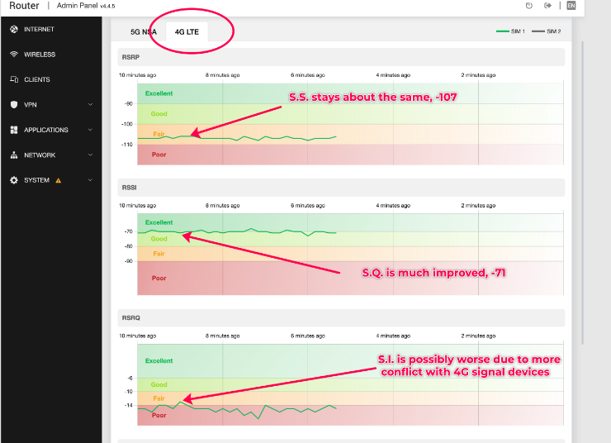The image size is (611, 443).
Task: Click the Internet globe icon in sidebar
Action: 14,29
